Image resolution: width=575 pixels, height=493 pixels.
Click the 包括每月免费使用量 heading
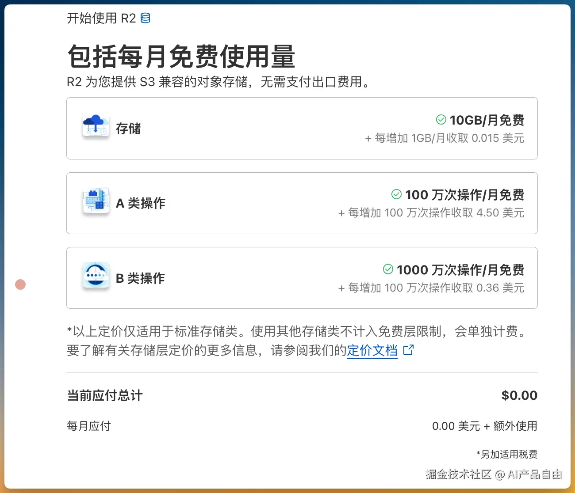[181, 57]
